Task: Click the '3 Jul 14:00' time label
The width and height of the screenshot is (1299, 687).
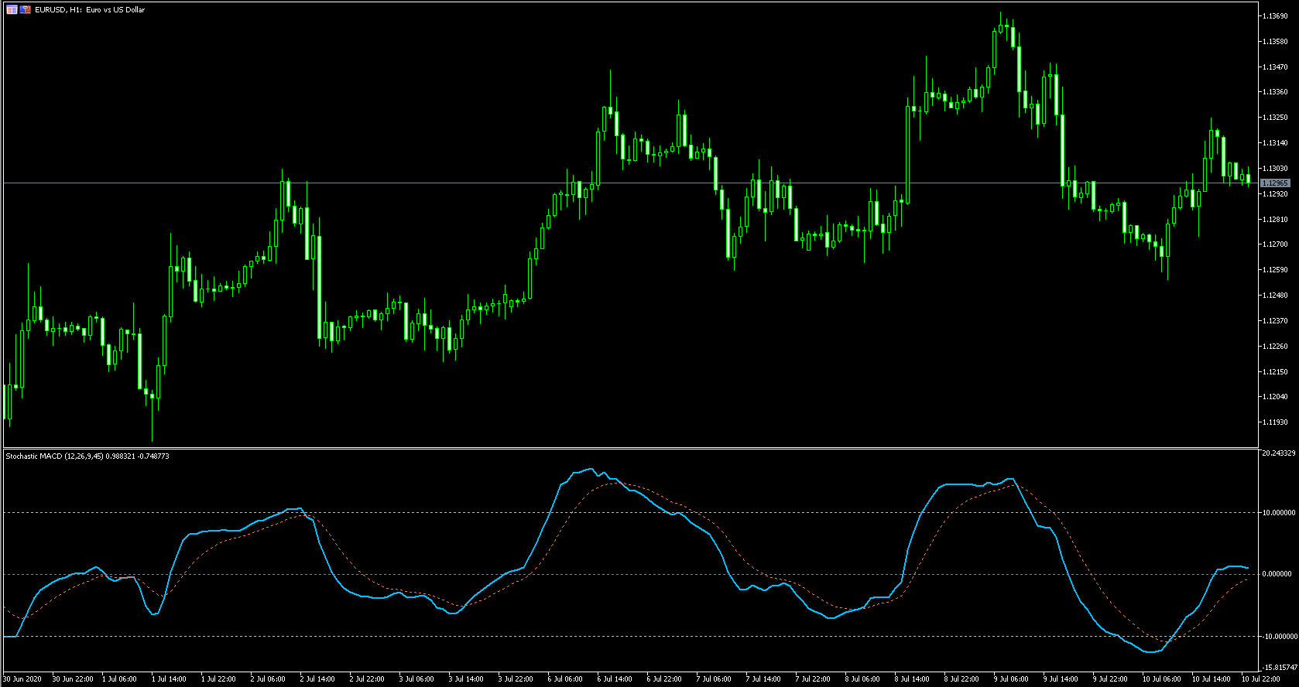Action: (466, 679)
